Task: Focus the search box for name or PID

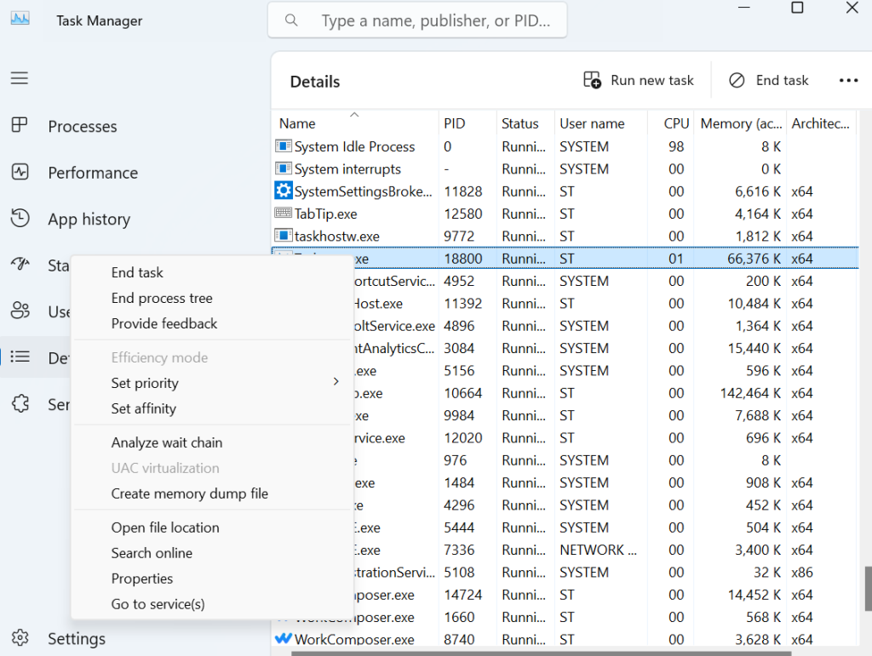Action: [x=434, y=20]
